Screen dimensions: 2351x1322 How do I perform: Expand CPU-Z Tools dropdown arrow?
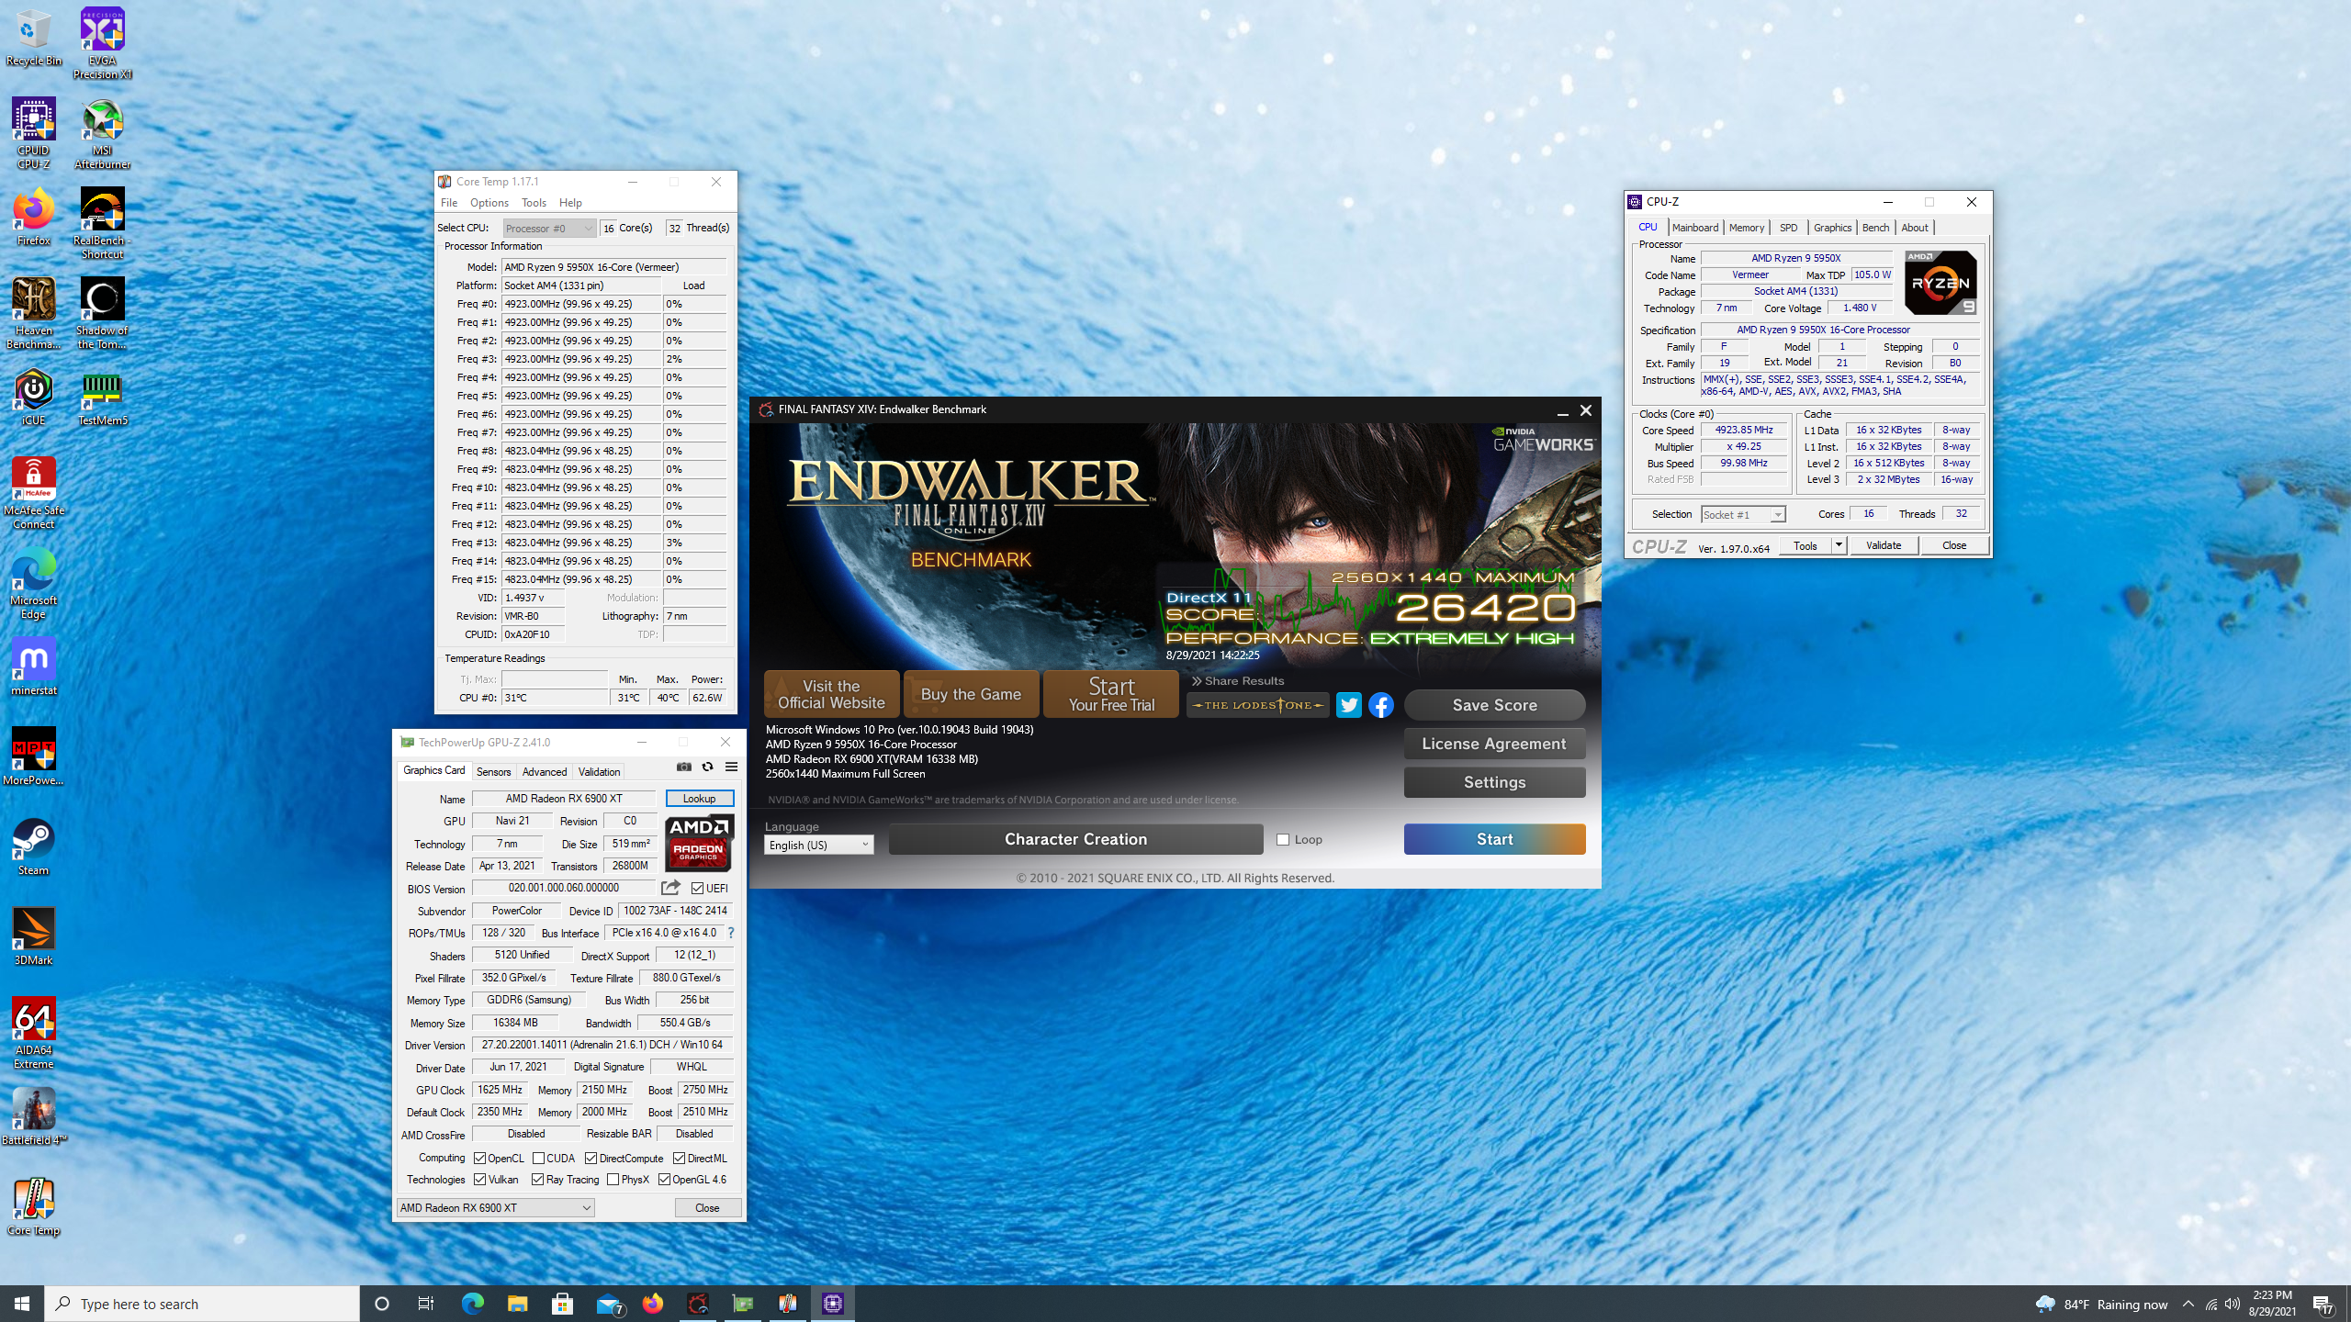coord(1839,545)
